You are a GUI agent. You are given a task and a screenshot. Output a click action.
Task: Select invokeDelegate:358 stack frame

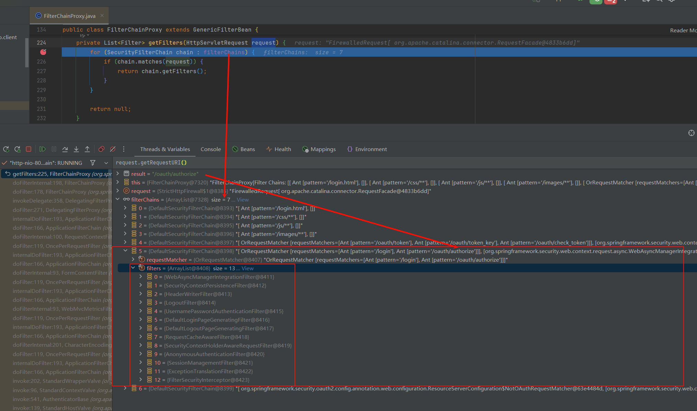57,201
